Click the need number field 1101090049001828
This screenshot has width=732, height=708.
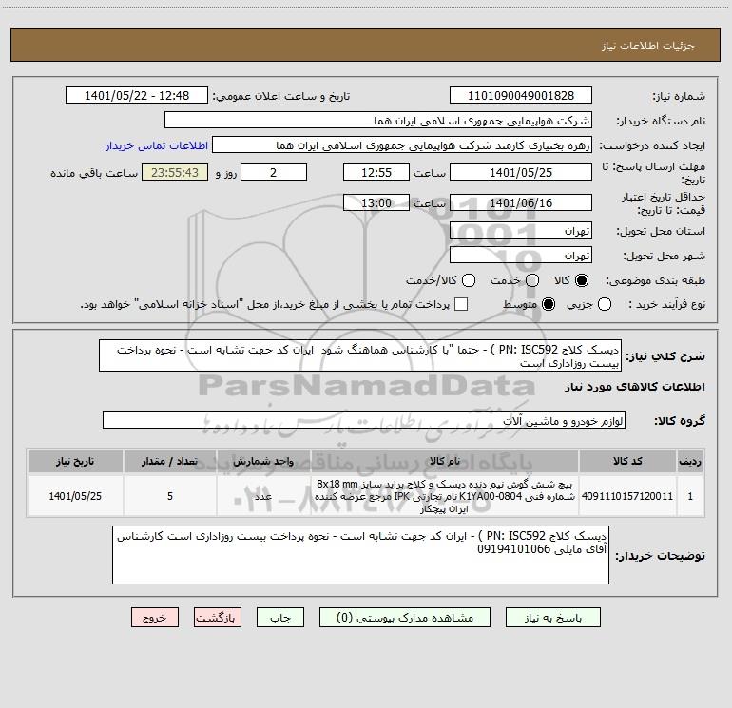521,96
